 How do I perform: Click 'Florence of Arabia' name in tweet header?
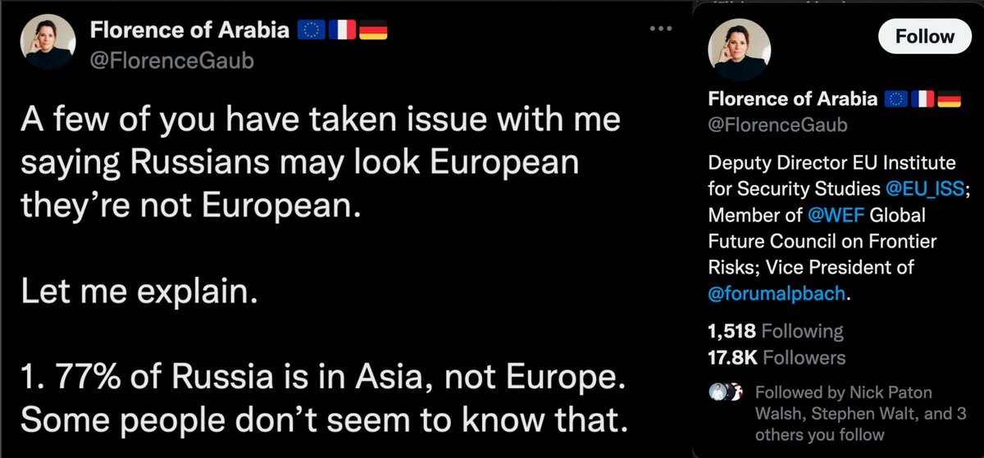click(189, 30)
